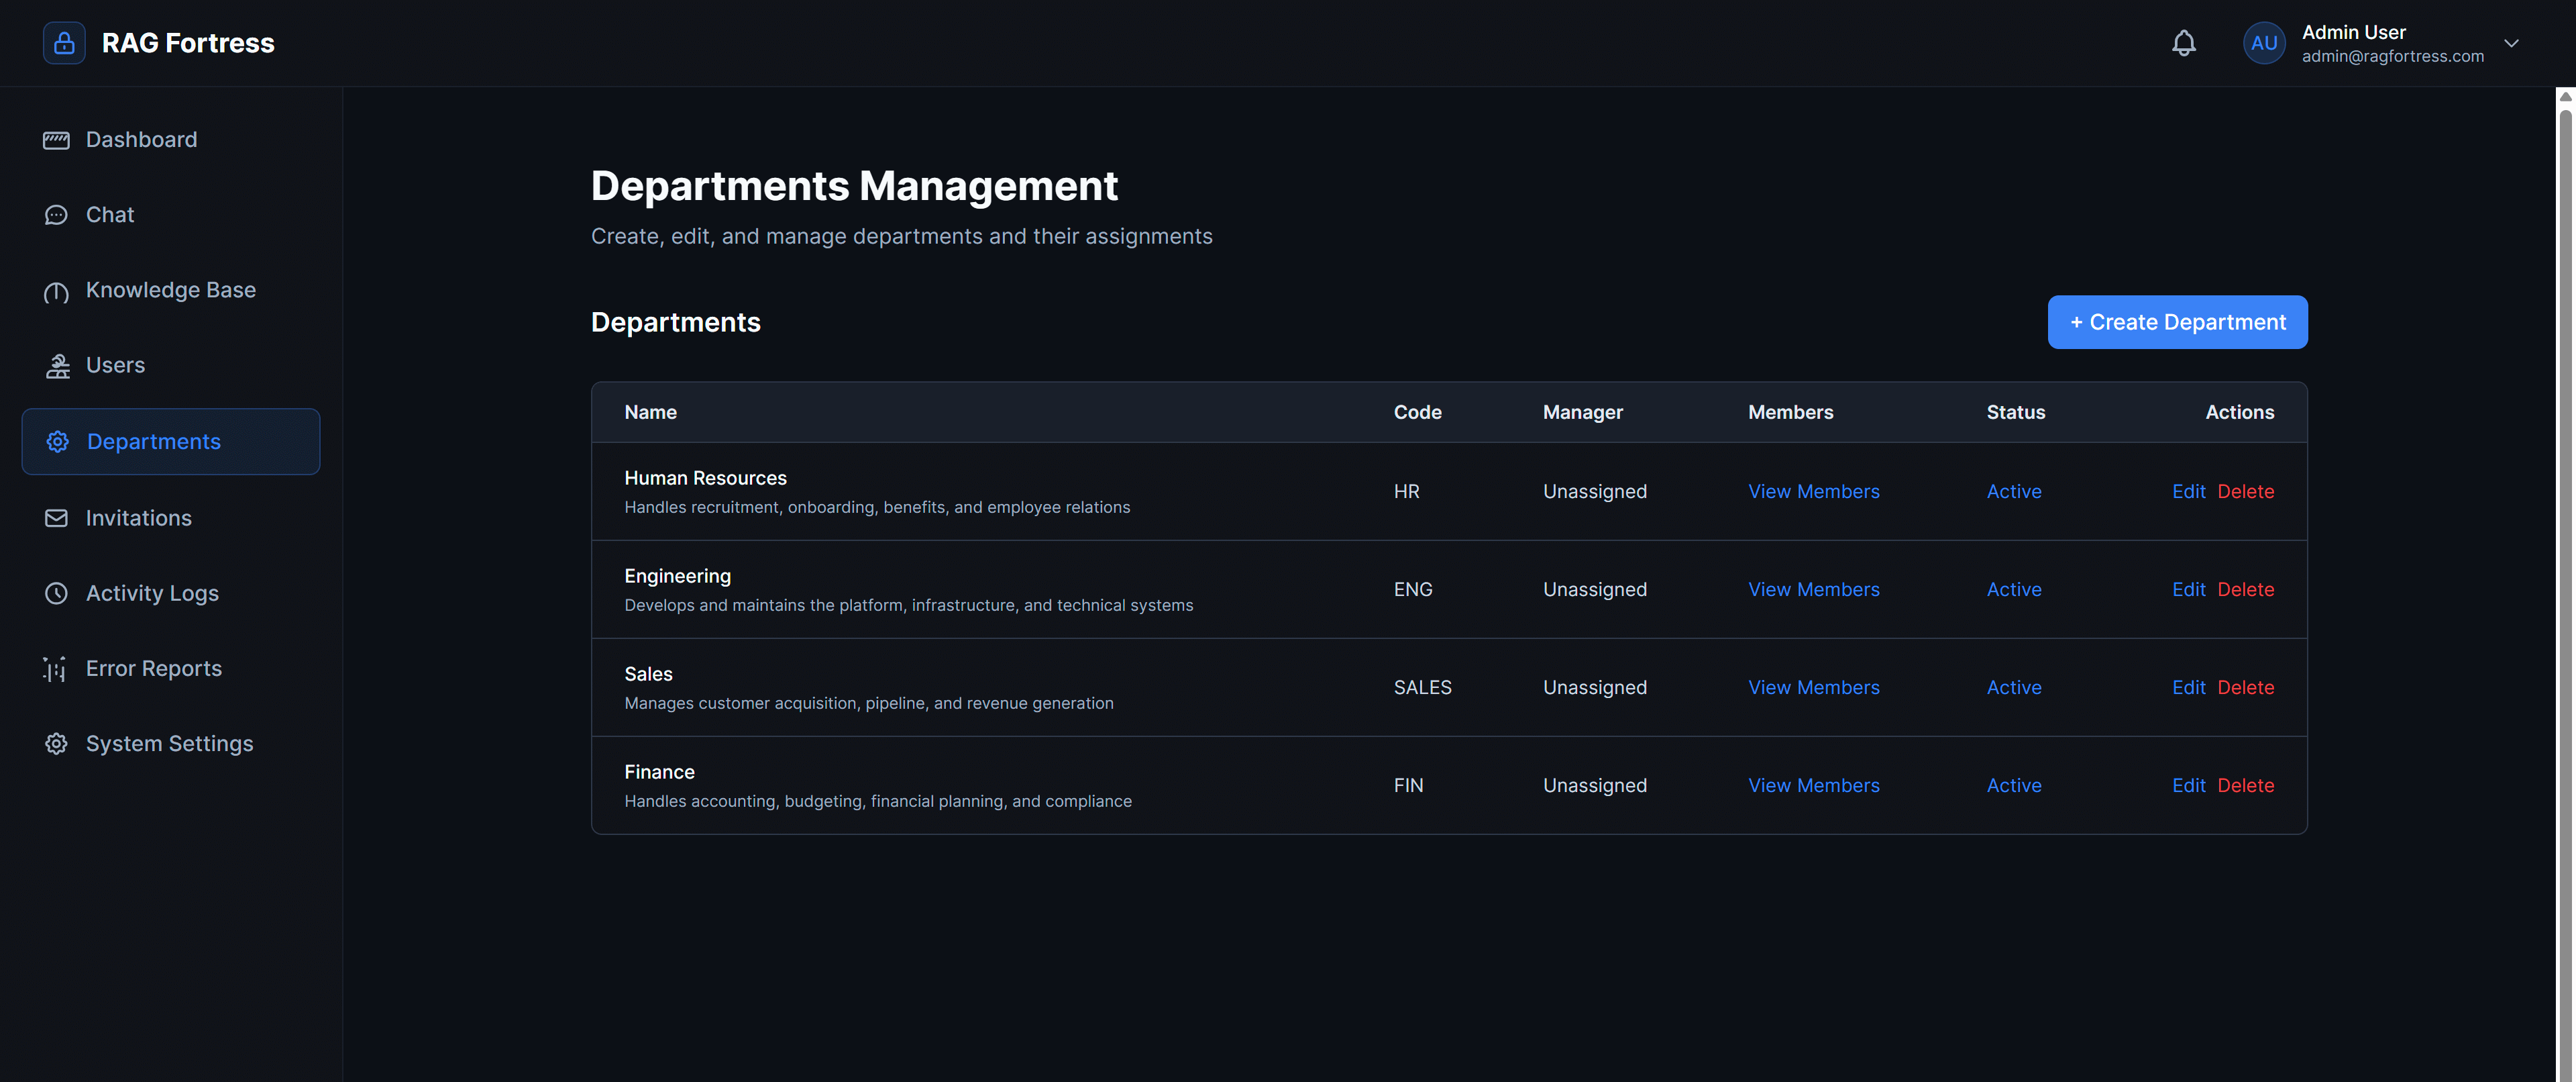Expand the Admin User account menu
The height and width of the screenshot is (1082, 2576).
(2511, 43)
